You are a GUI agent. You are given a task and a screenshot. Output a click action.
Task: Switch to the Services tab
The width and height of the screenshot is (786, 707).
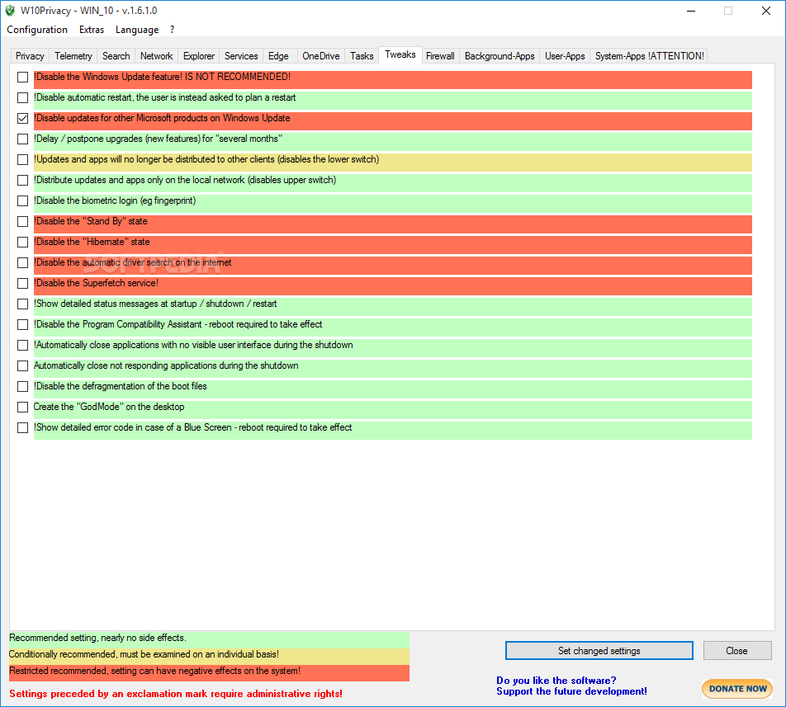click(x=241, y=56)
